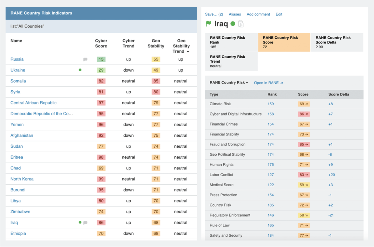
Task: Open the Burundi country link
Action: click(x=18, y=190)
